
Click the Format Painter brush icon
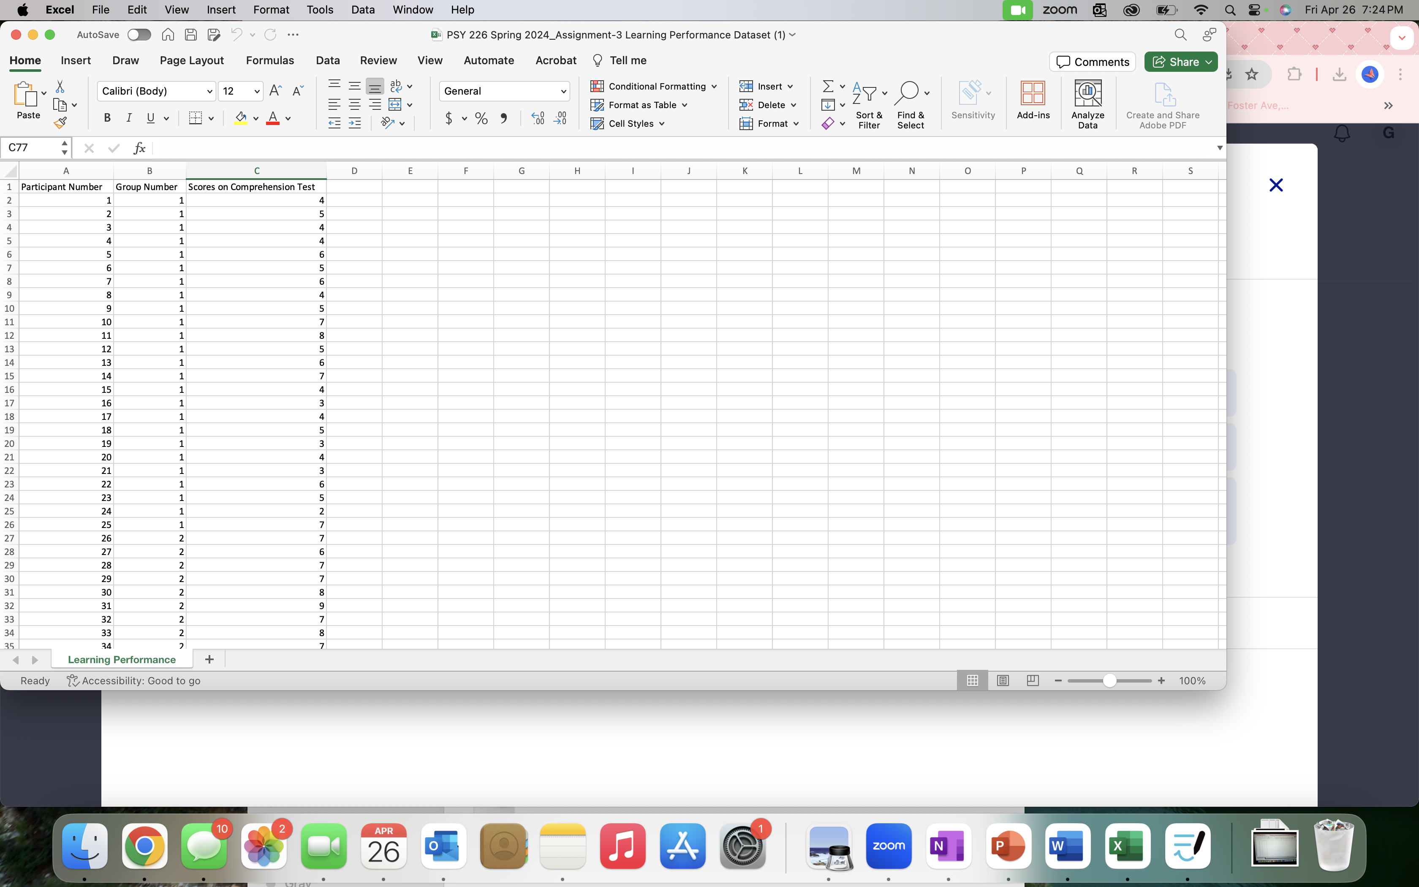click(60, 122)
